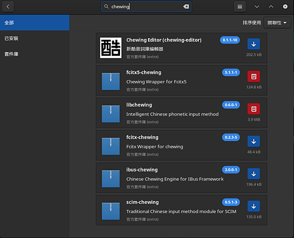Install fcitx-chewing with its download button
The height and width of the screenshot is (238, 294).
254,141
